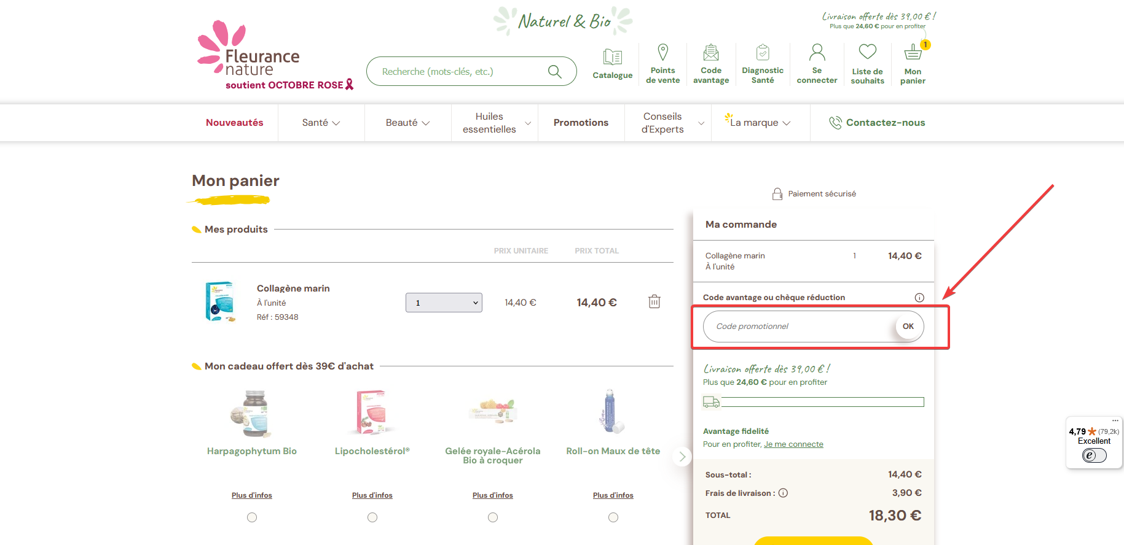Screen dimensions: 1124x545
Task: Click the search magnifier icon
Action: pos(554,72)
